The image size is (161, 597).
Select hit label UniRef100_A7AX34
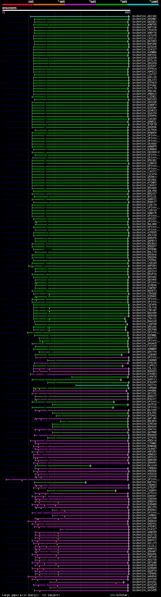tap(144, 363)
